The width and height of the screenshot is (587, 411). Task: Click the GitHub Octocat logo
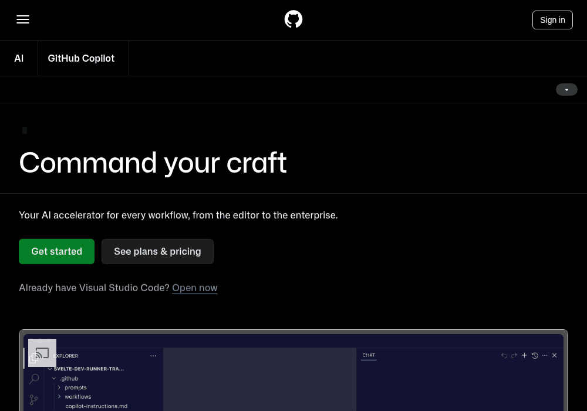coord(293,19)
